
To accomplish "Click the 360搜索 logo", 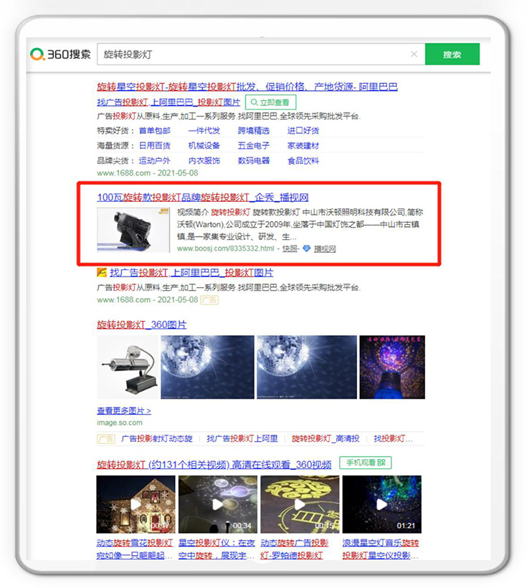I will point(61,54).
